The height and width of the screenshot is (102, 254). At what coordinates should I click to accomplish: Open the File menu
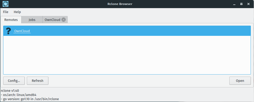pos(6,12)
